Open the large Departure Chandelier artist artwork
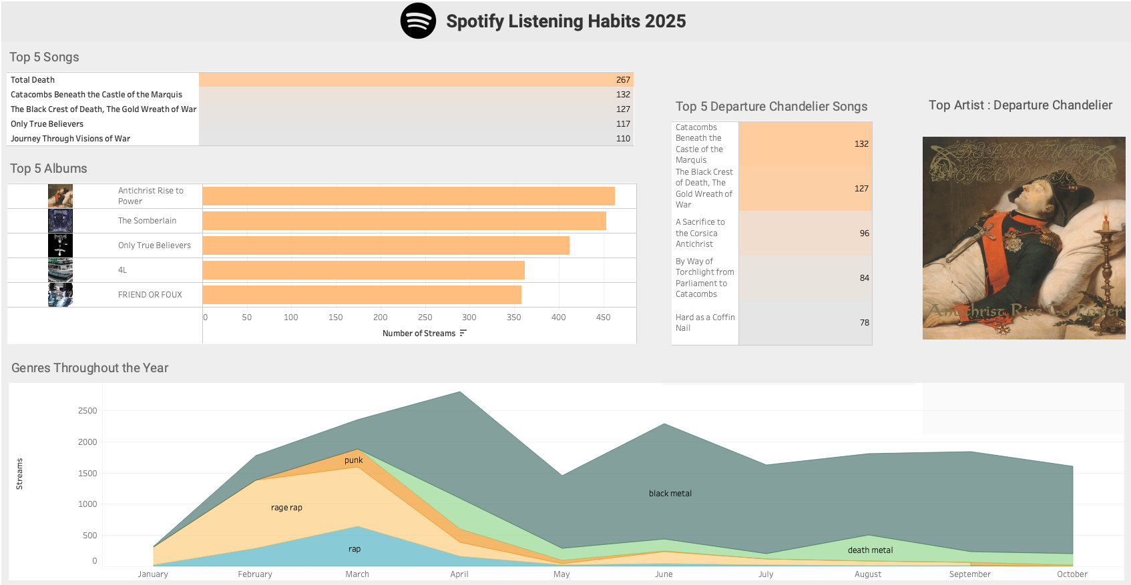 (1024, 238)
